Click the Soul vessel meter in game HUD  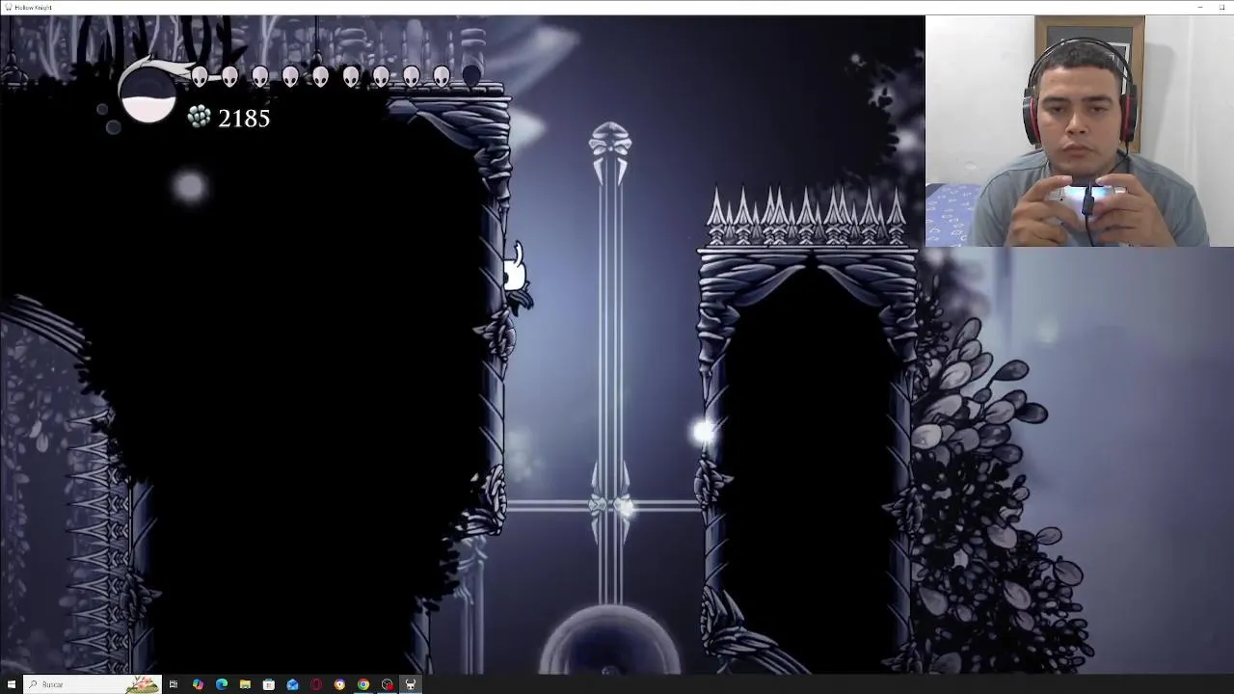148,95
